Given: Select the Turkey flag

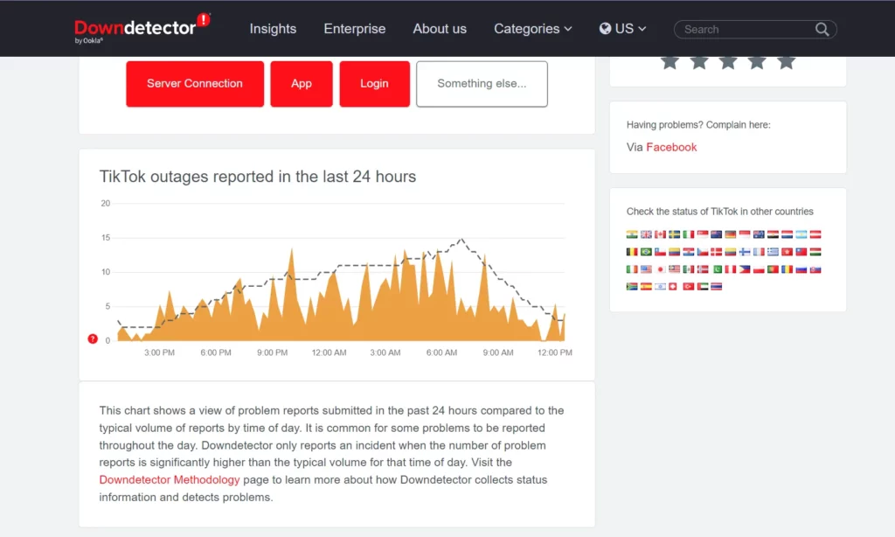Looking at the screenshot, I should coord(689,286).
